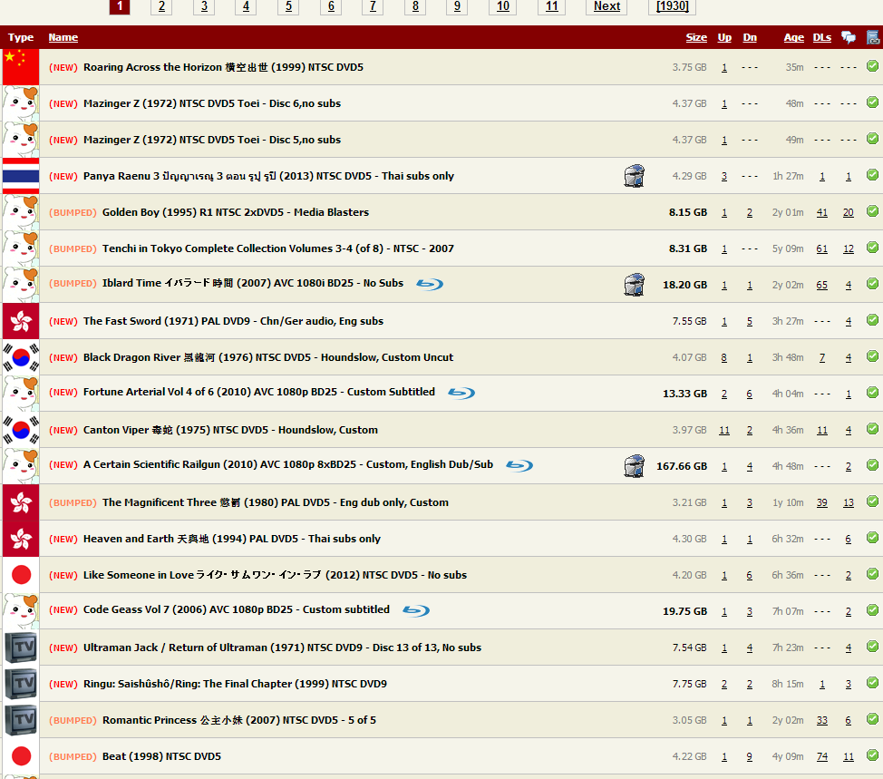Click the China flag icon for Roaring Across the Horizon
Image resolution: width=883 pixels, height=779 pixels.
click(x=21, y=67)
